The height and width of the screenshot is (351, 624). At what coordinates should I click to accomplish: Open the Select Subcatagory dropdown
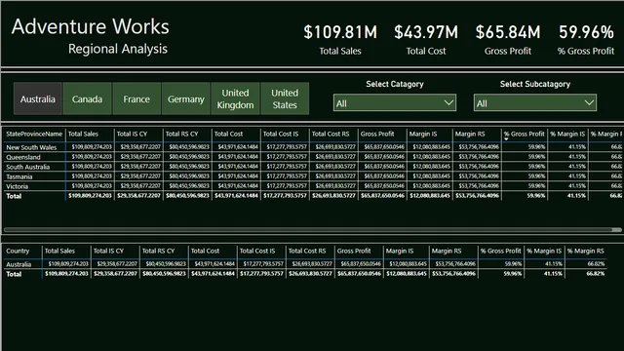(x=535, y=103)
